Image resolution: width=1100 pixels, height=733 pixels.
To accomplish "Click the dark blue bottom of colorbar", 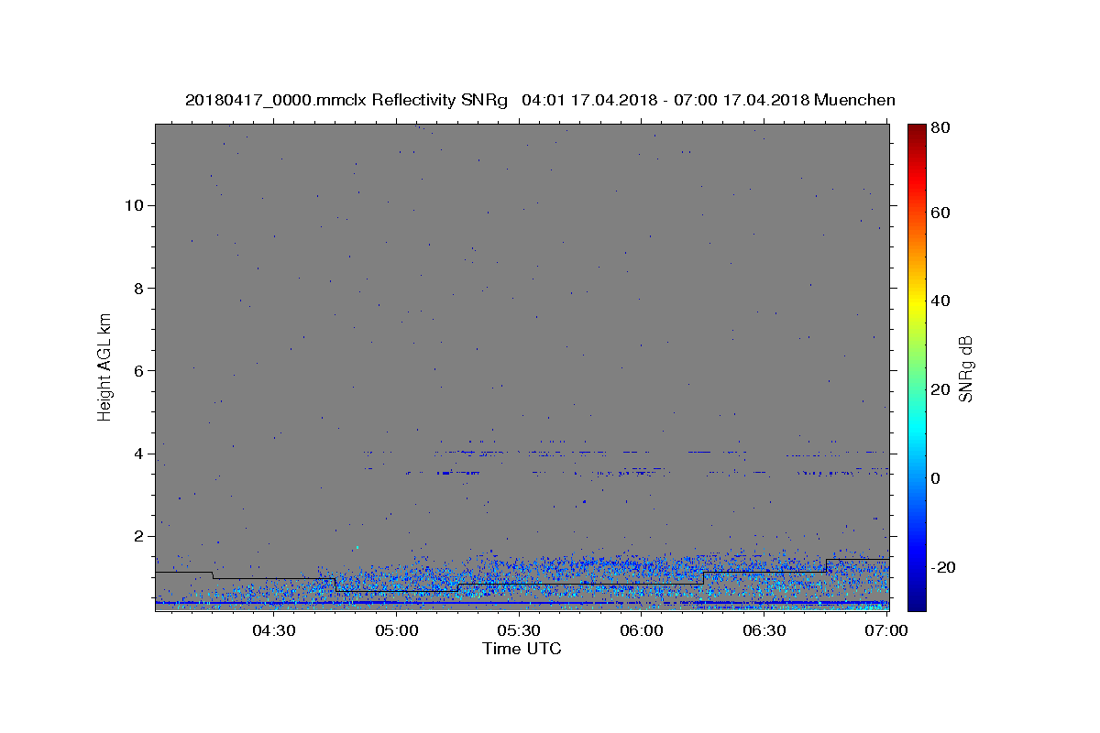I will pyautogui.click(x=917, y=603).
